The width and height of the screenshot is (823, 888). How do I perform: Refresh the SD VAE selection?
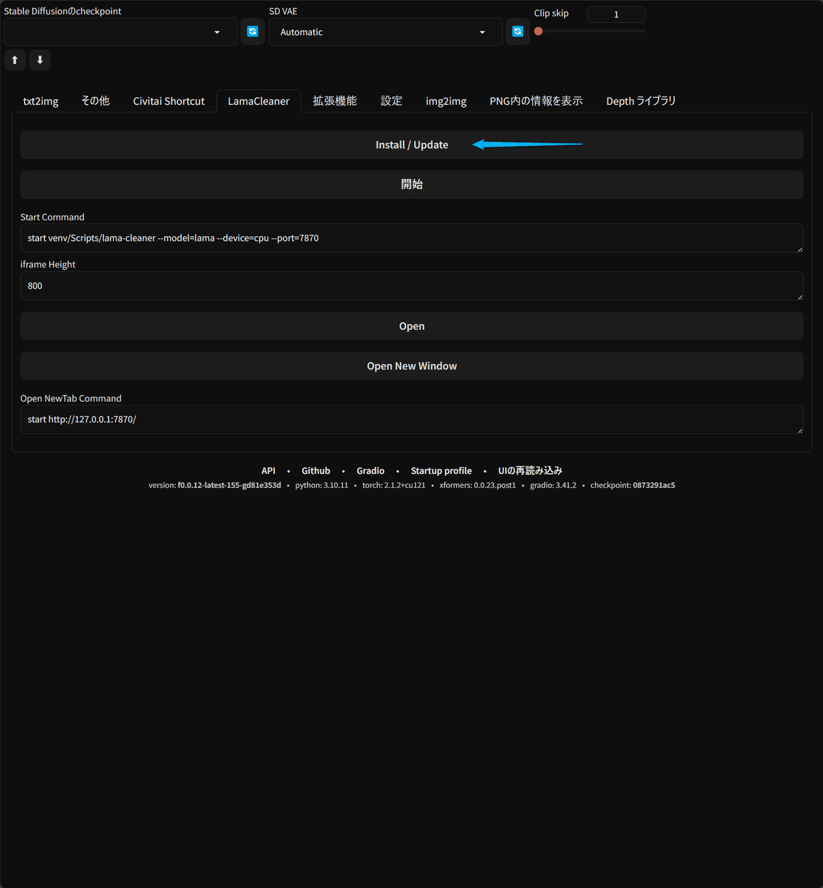[x=518, y=32]
